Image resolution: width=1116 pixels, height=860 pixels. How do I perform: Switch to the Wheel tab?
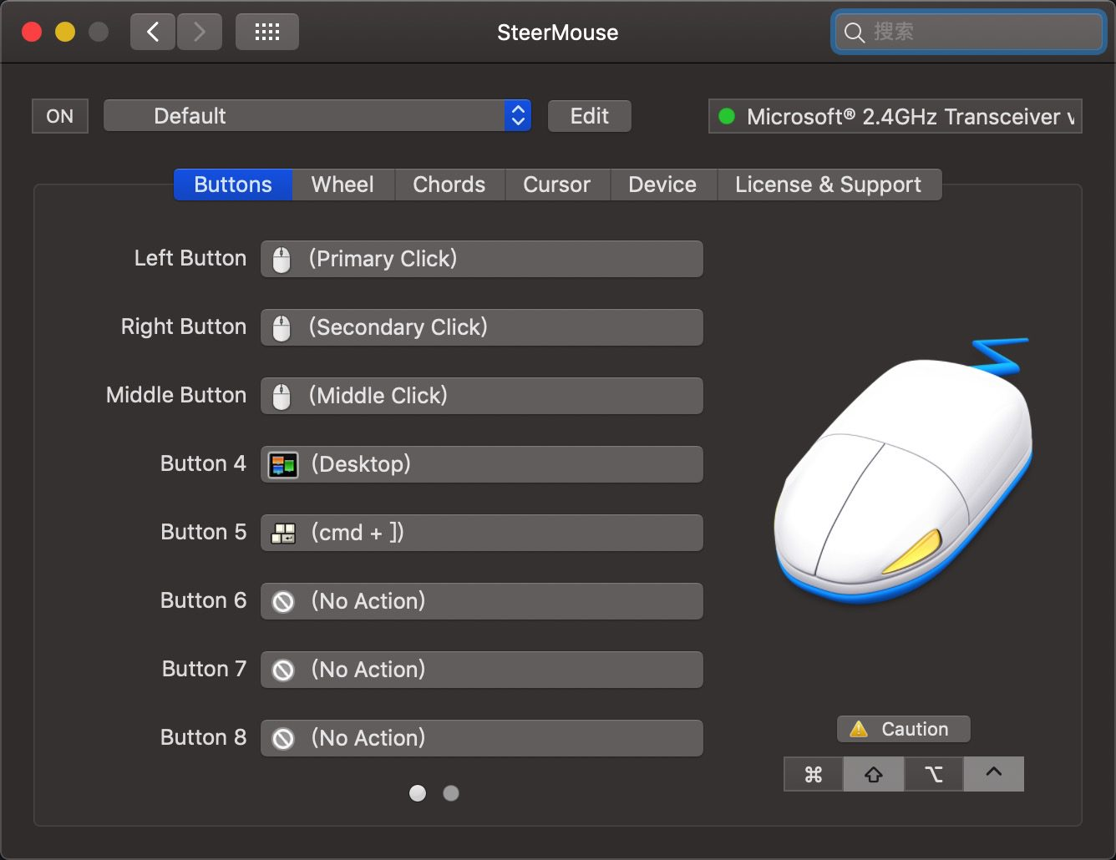click(342, 185)
